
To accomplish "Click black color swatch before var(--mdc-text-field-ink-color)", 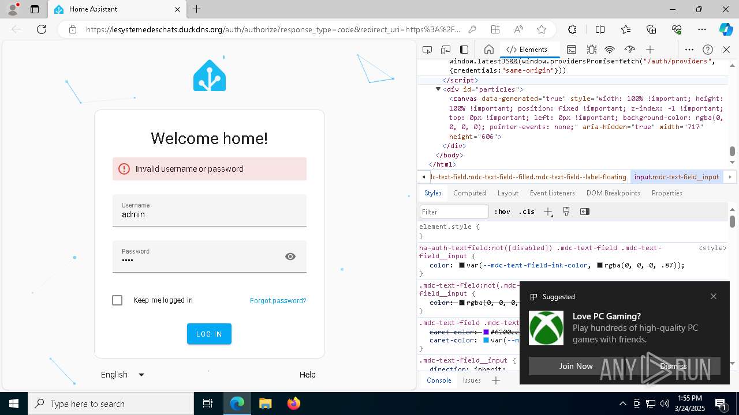I will click(x=462, y=266).
